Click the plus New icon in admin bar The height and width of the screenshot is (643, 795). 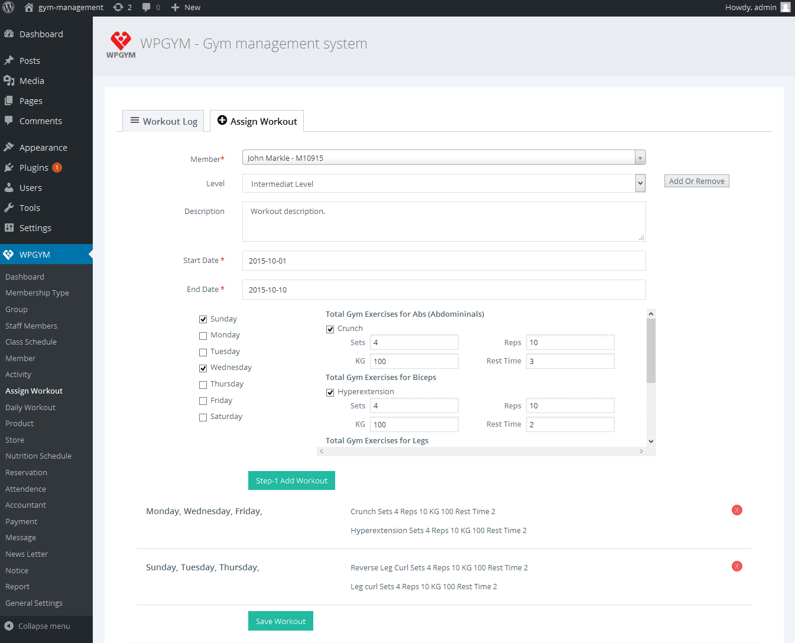pos(175,7)
